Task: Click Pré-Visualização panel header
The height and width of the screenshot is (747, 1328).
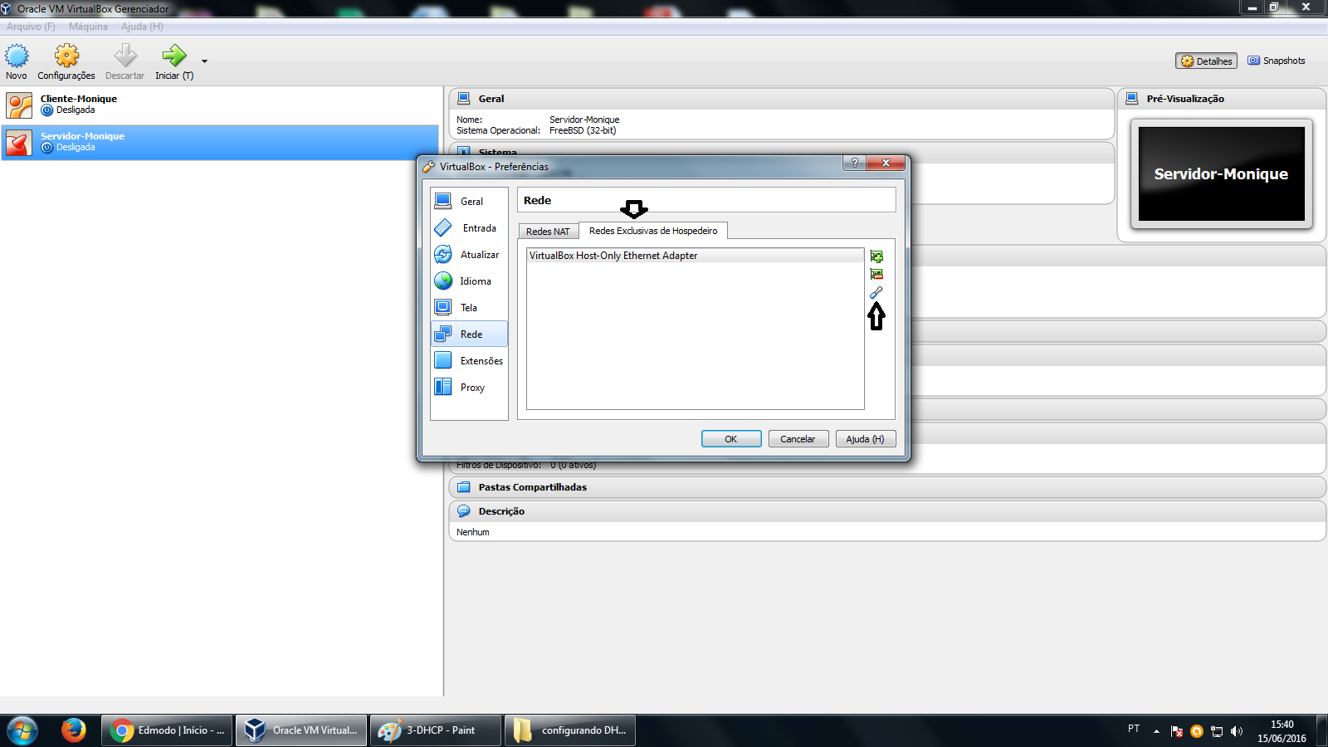Action: (x=1222, y=99)
